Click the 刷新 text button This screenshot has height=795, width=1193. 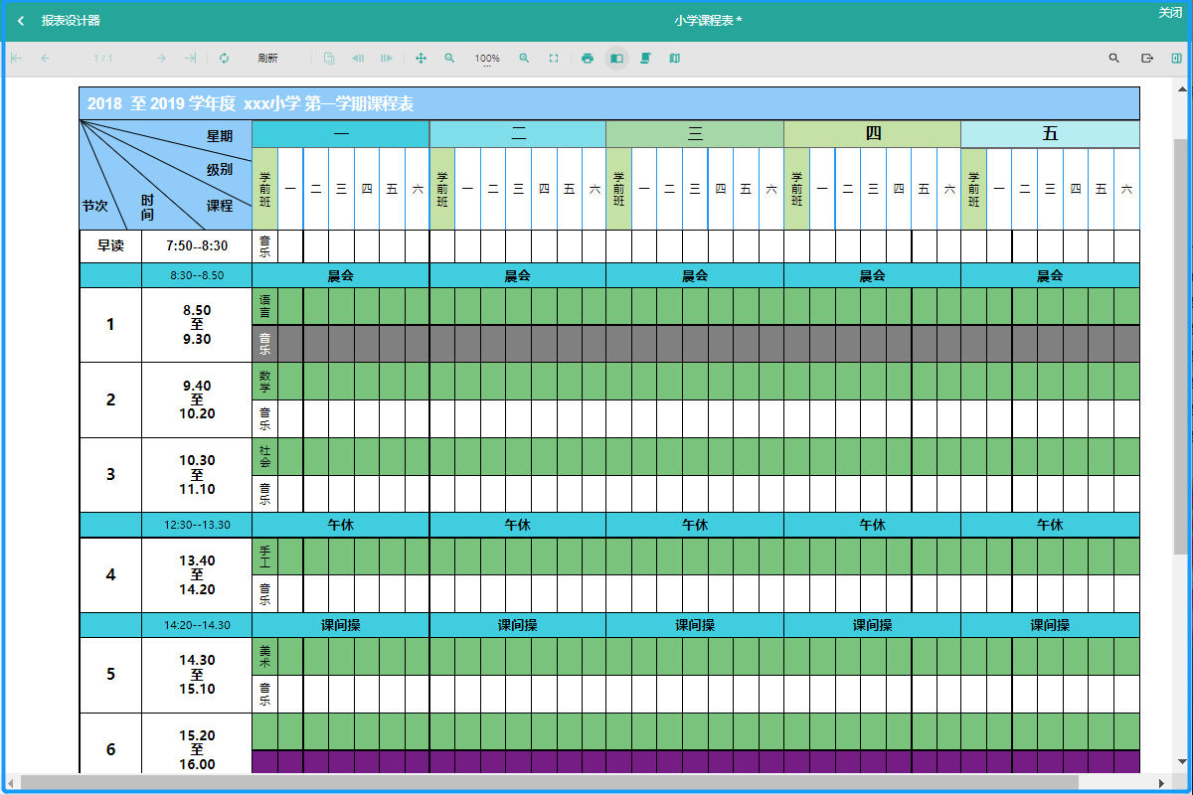(267, 59)
